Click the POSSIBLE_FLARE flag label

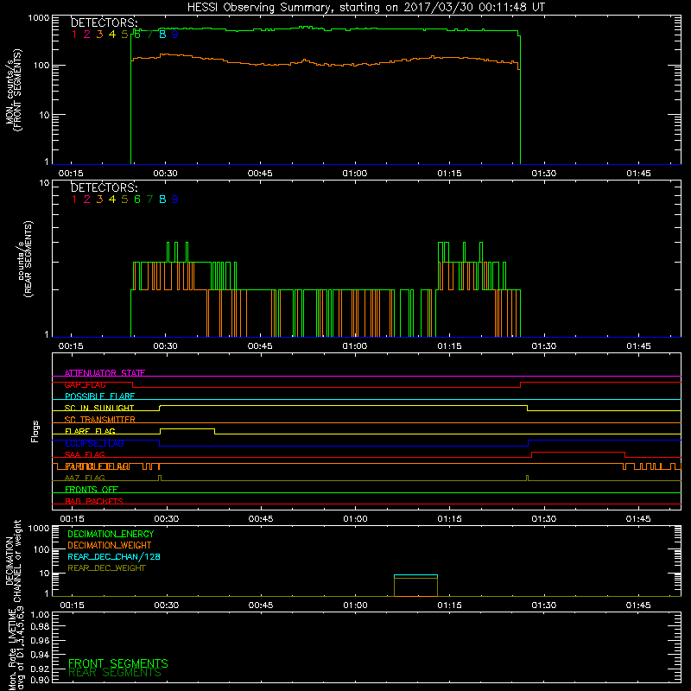click(99, 396)
